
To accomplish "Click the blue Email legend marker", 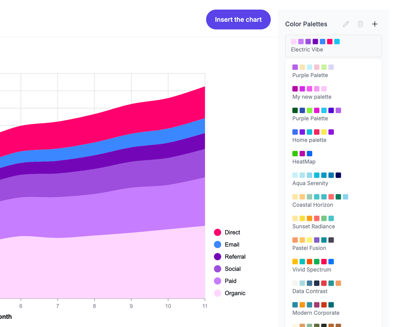I will 217,244.
